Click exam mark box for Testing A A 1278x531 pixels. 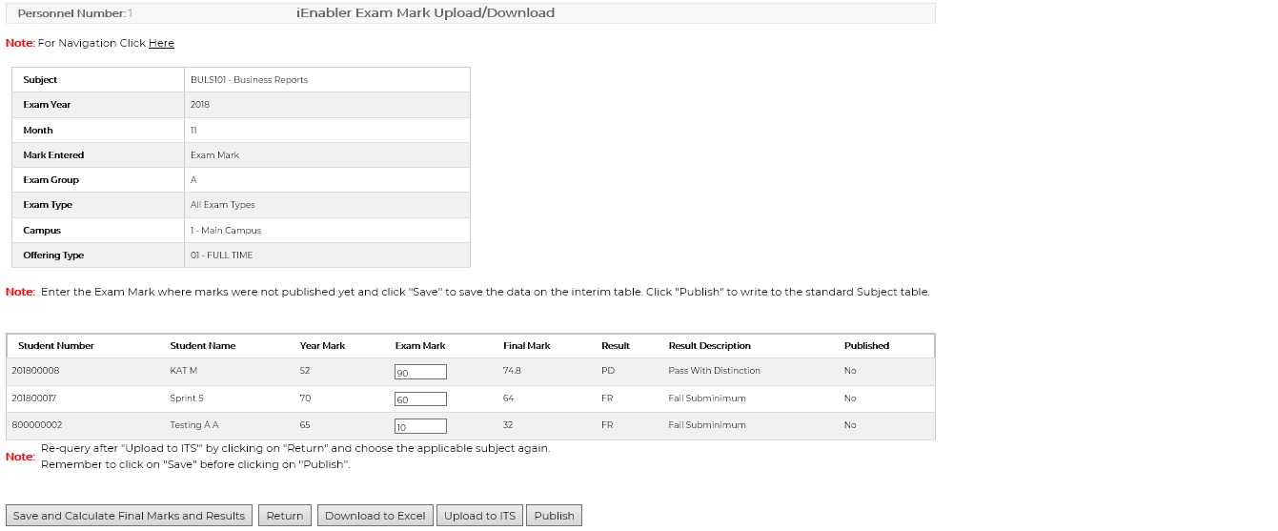(420, 426)
